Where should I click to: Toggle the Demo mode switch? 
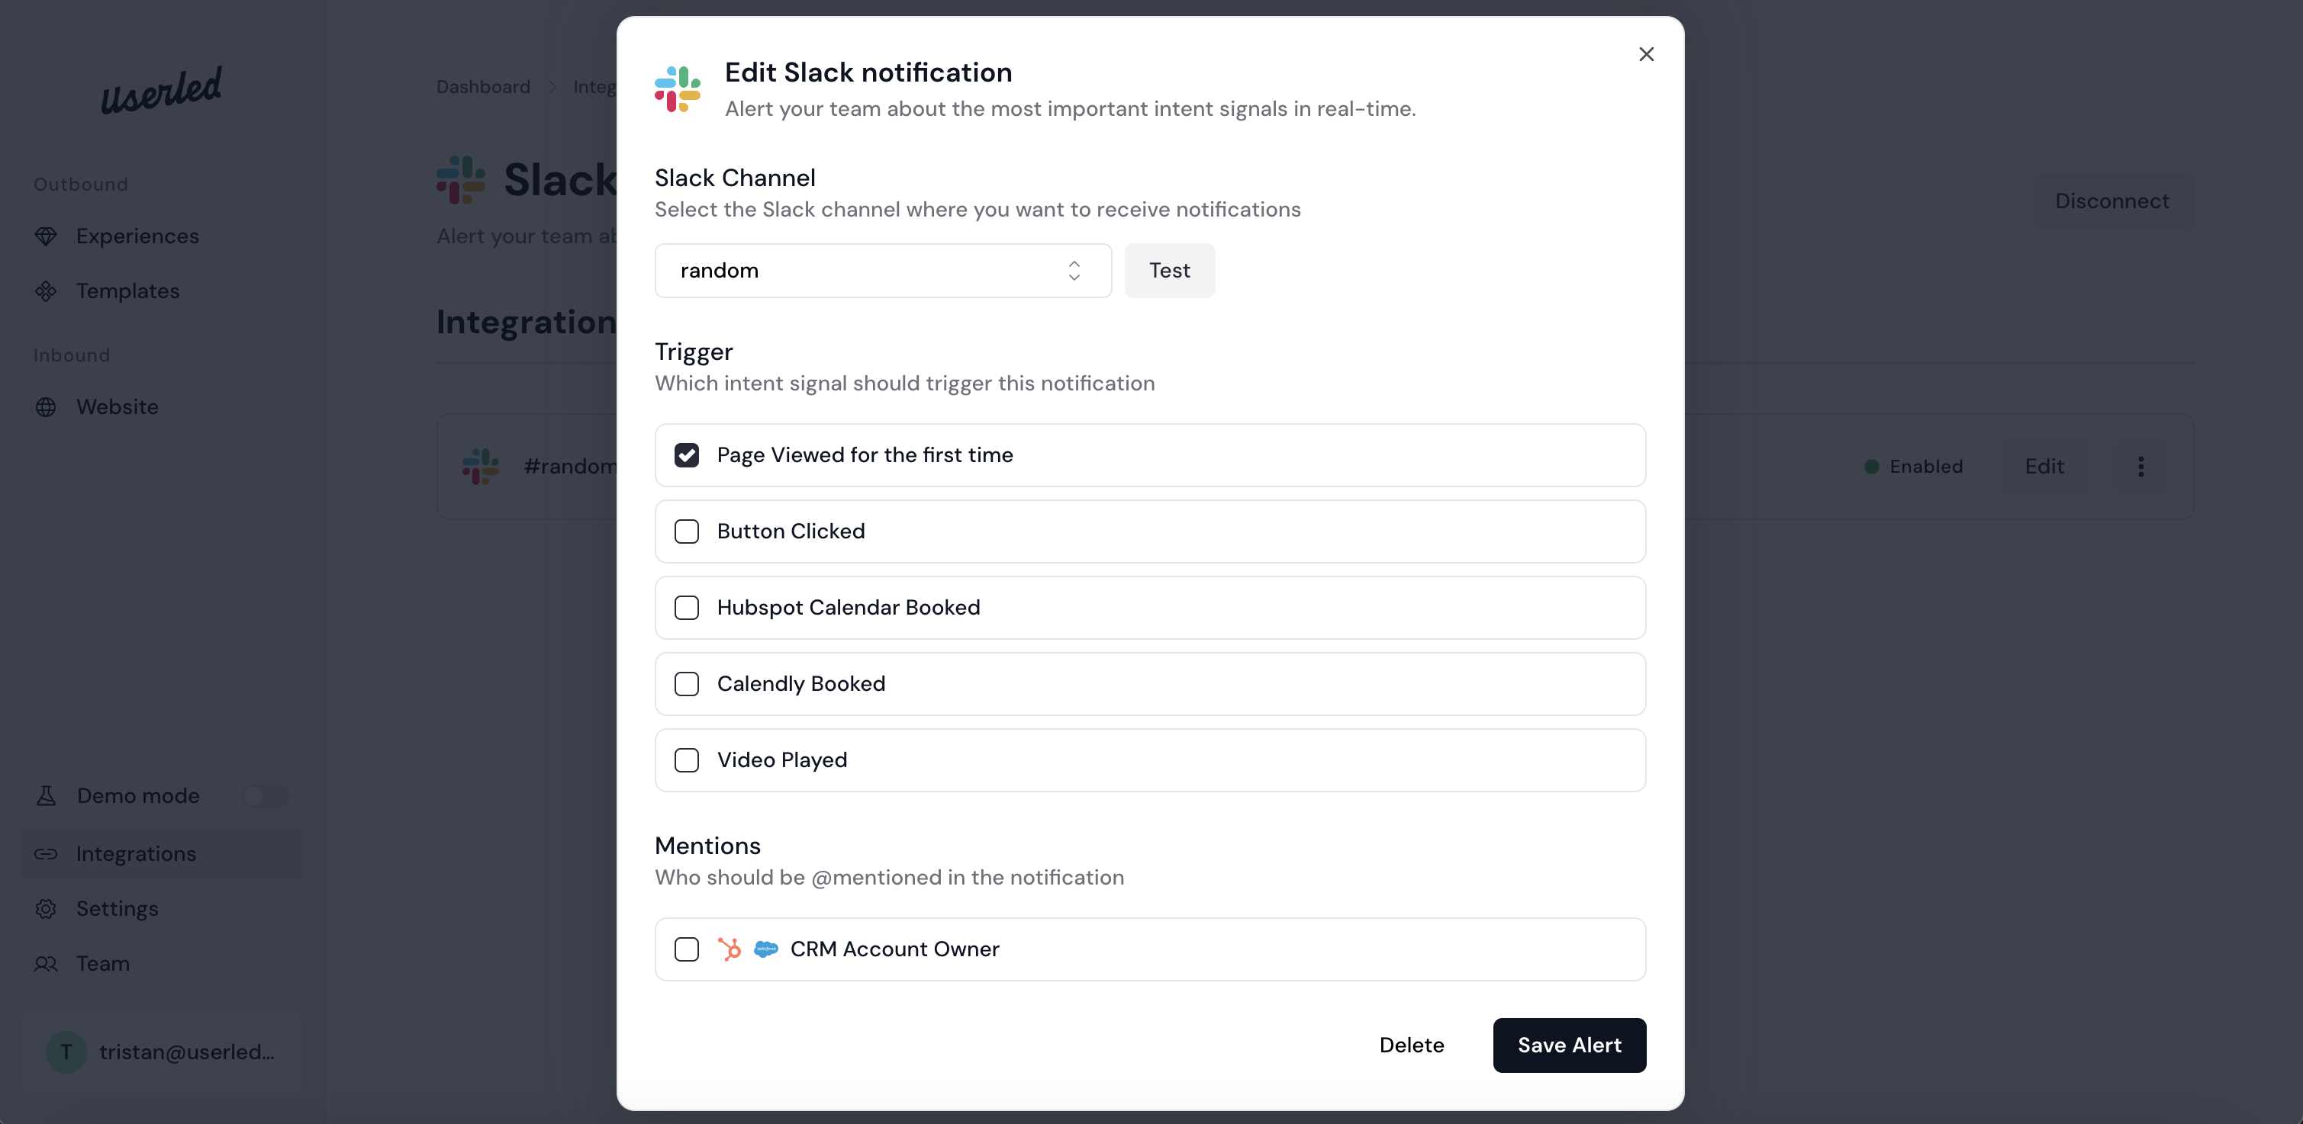[x=266, y=796]
